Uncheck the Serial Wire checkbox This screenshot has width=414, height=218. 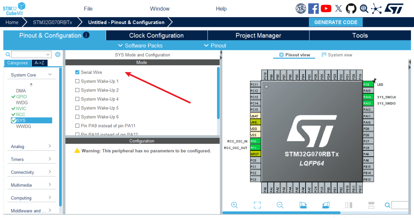(77, 72)
